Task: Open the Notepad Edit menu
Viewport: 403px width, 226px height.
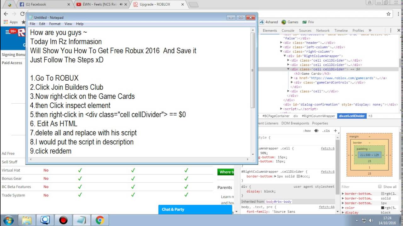Action: coord(42,24)
